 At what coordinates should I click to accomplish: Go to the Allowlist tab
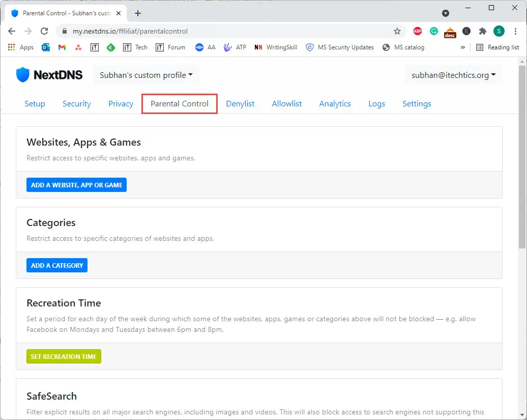point(287,104)
